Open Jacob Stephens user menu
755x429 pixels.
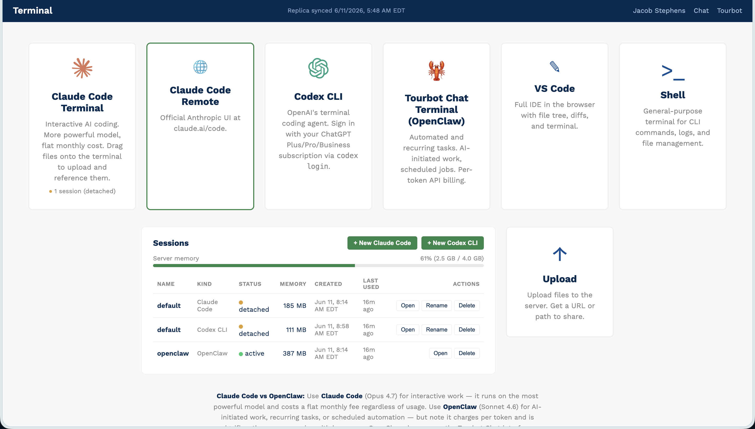(659, 11)
